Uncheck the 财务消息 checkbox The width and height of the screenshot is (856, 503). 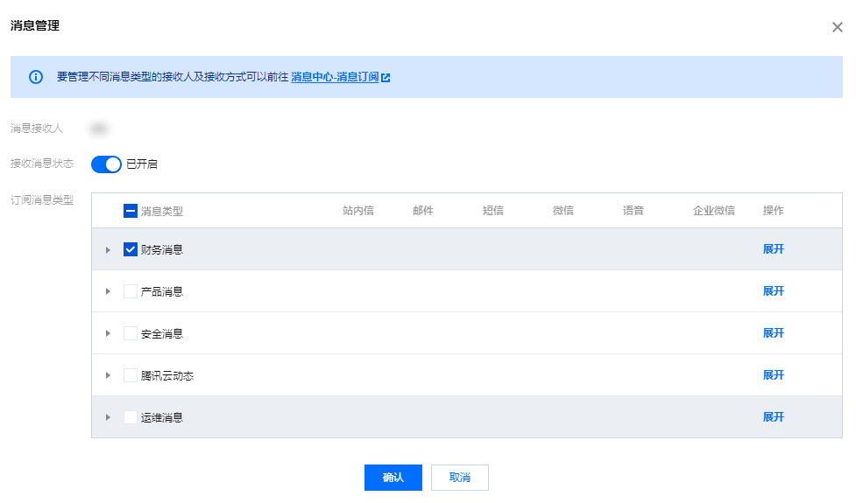click(131, 249)
